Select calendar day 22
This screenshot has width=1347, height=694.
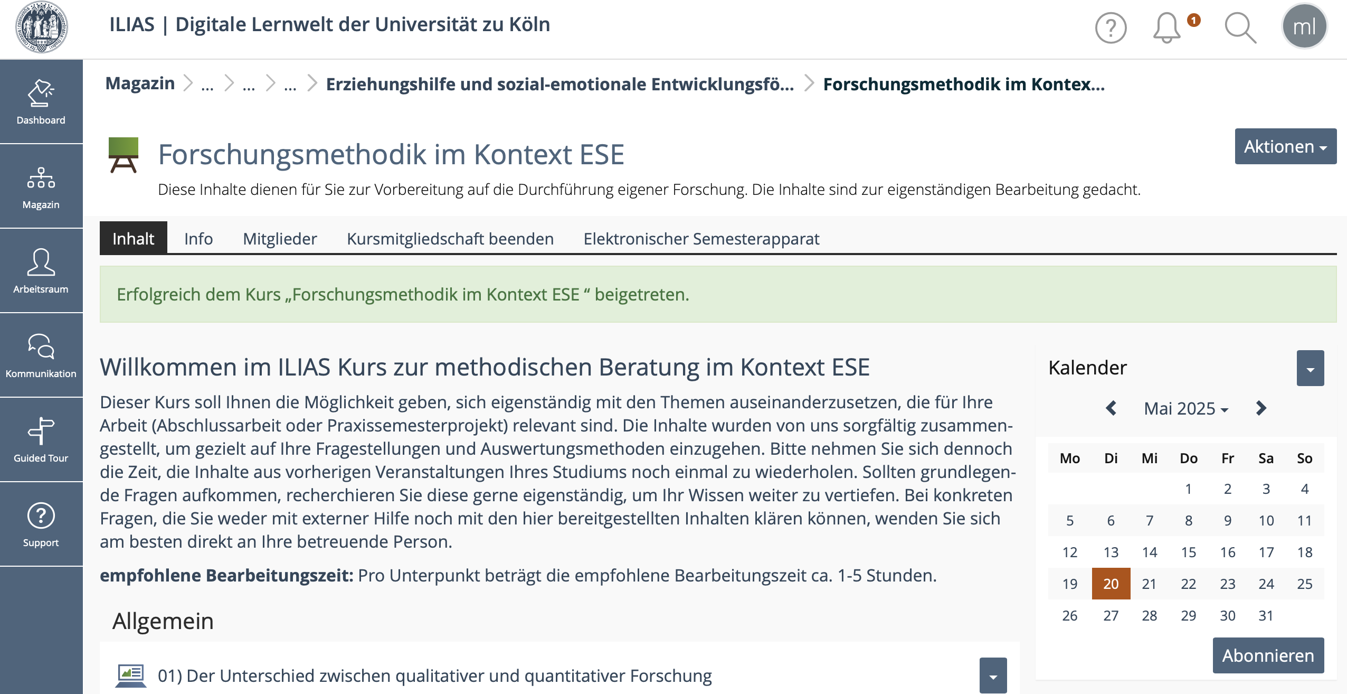tap(1188, 584)
